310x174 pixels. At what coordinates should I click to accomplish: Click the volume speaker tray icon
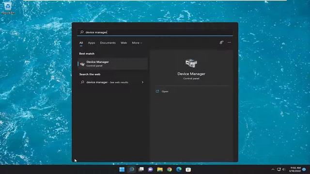tap(284, 170)
